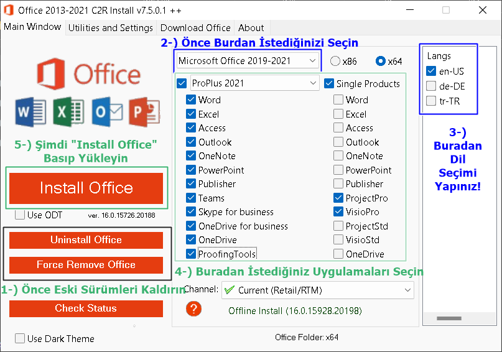502x352 pixels.
Task: Check PowerPoint under Single Products
Action: [x=338, y=170]
